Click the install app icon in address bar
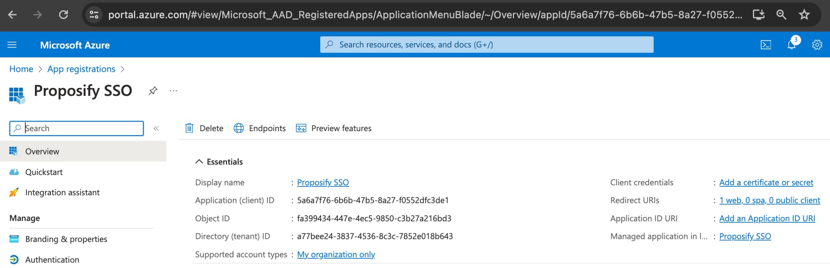This screenshot has width=830, height=268. [x=759, y=14]
